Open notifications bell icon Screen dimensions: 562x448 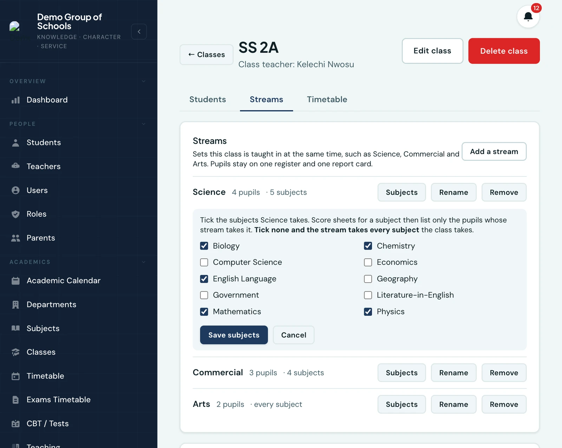pyautogui.click(x=528, y=17)
